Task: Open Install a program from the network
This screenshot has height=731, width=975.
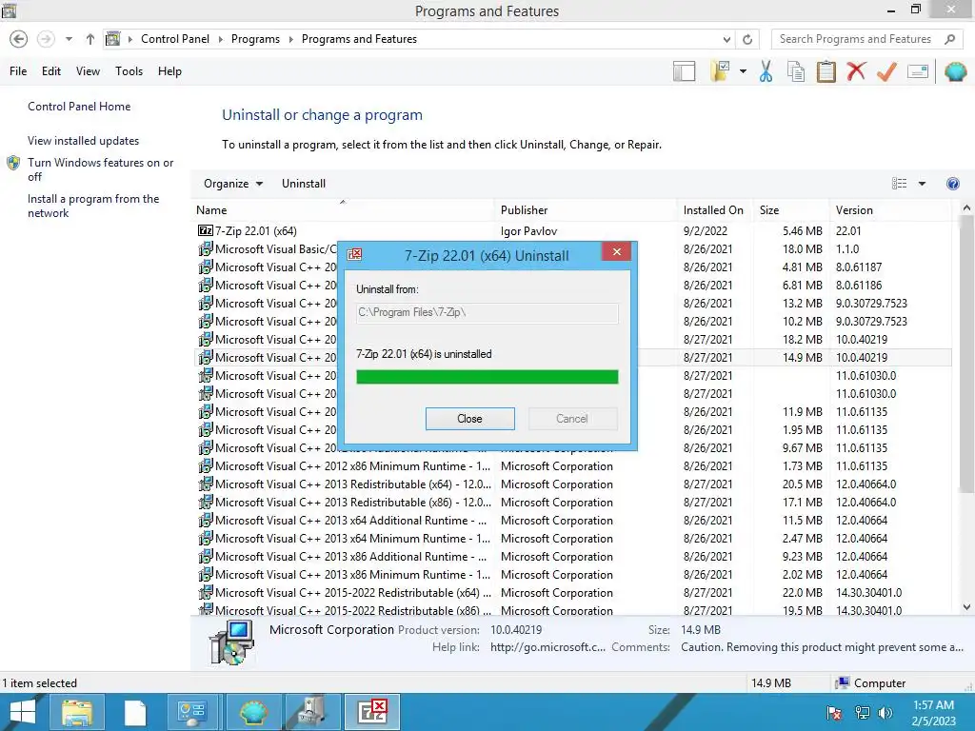Action: [x=93, y=206]
